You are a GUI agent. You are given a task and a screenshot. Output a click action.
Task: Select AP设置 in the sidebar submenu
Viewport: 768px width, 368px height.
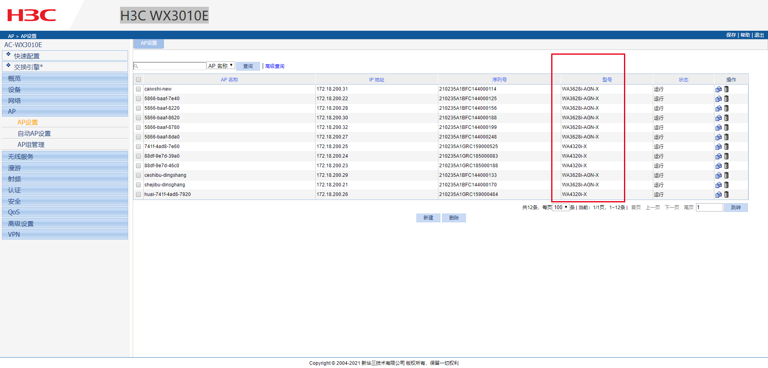[28, 123]
